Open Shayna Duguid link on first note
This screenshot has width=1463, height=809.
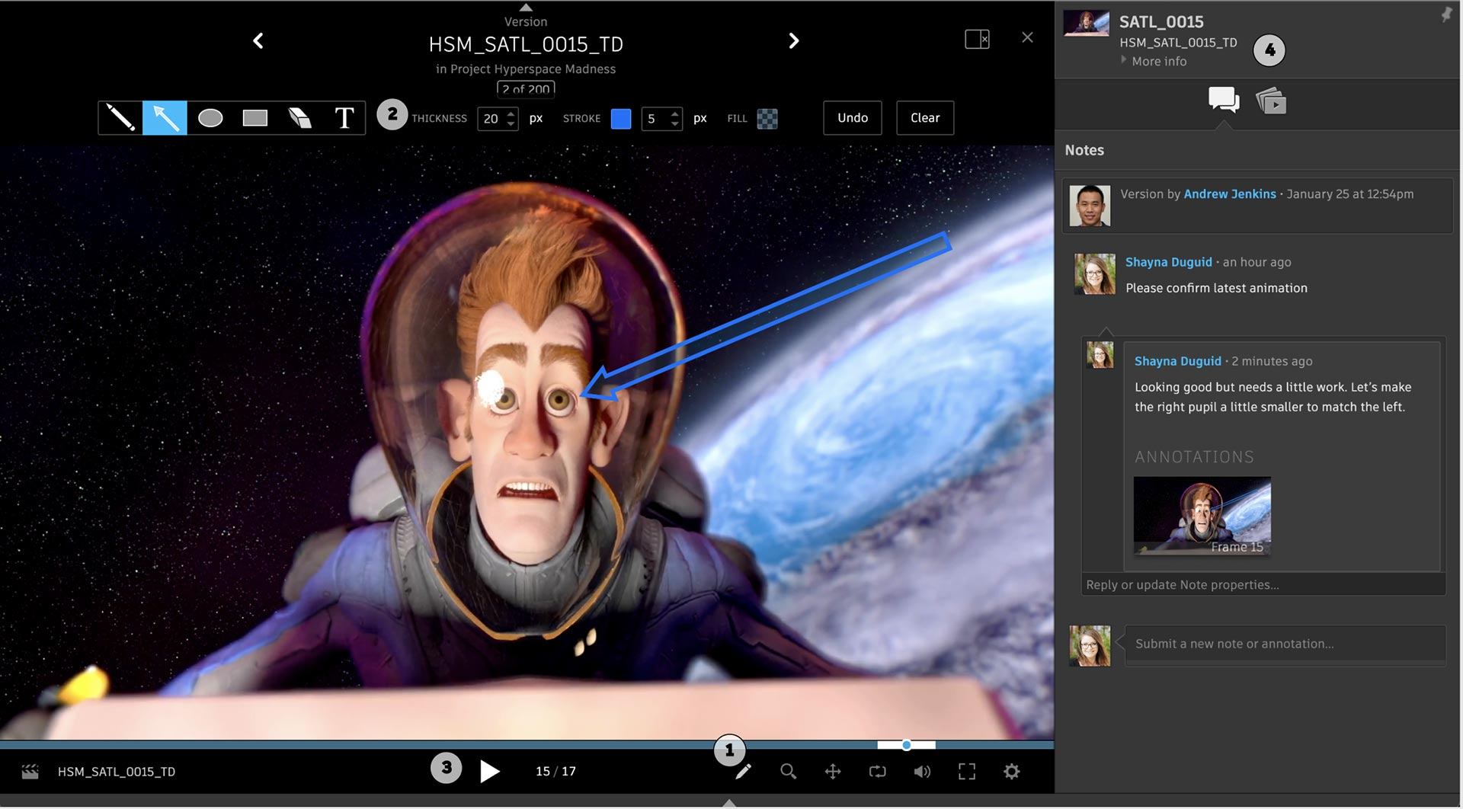click(x=1168, y=262)
